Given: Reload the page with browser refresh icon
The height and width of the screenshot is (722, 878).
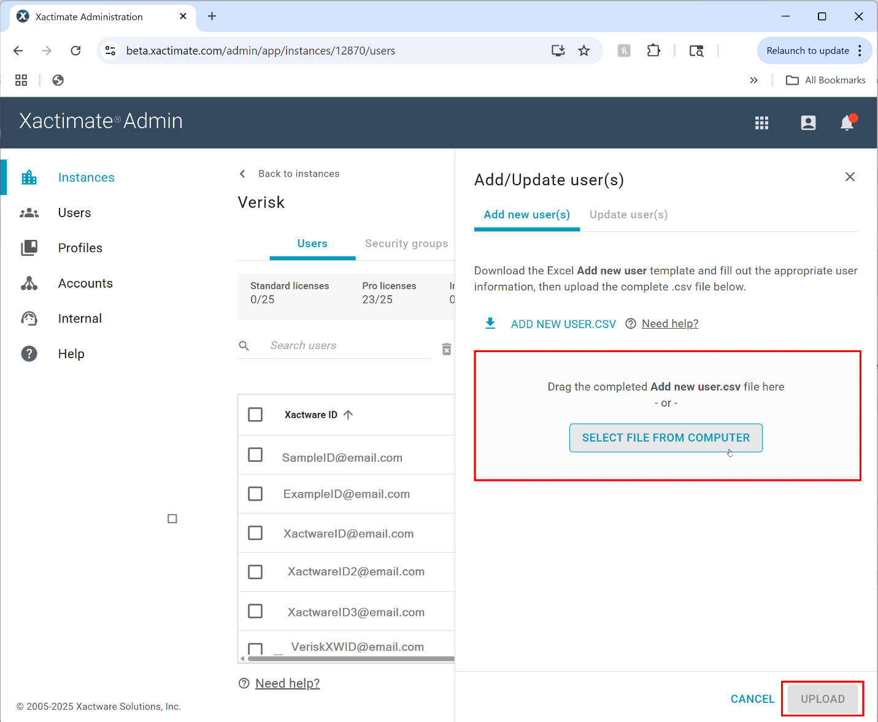Looking at the screenshot, I should [75, 51].
